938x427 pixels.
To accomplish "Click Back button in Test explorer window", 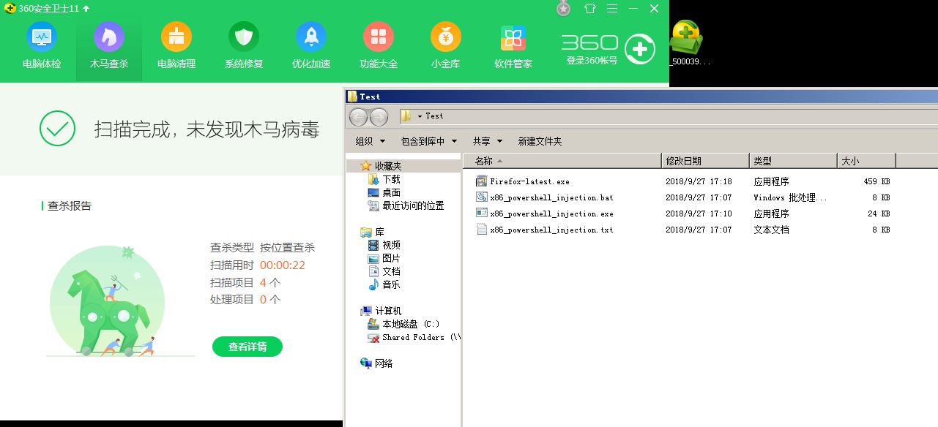I will point(358,116).
